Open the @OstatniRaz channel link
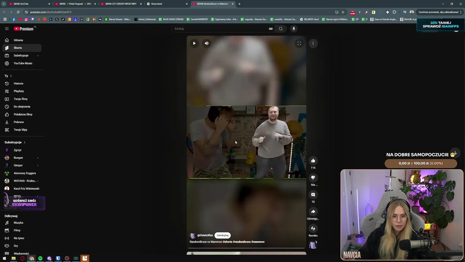Screen dimensions: 465x262 coord(205,235)
